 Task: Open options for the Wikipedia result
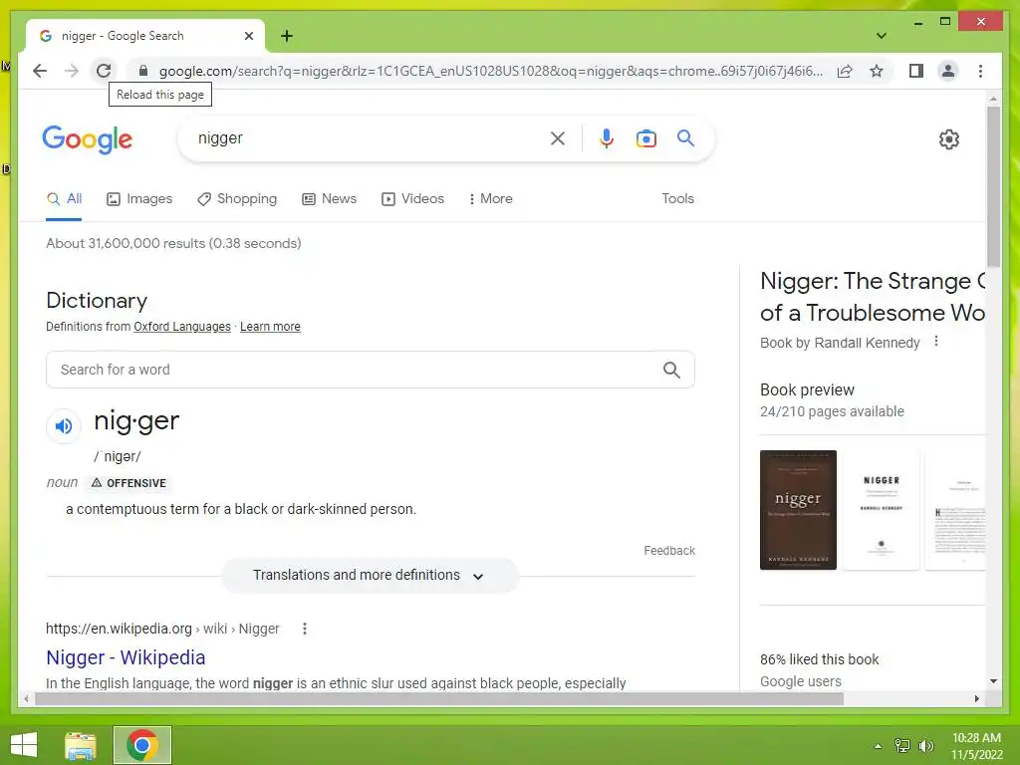[x=305, y=629]
